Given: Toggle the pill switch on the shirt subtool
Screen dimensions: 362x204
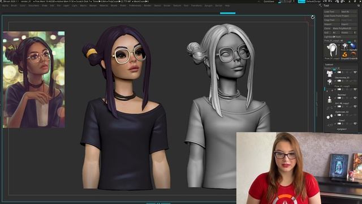Looking at the screenshot, I should point(339,73).
